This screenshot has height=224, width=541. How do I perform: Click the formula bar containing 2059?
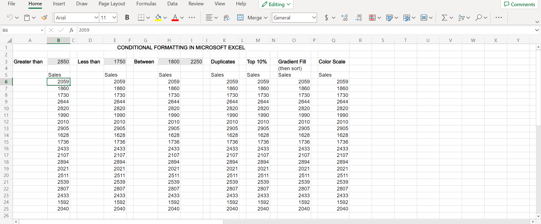(x=305, y=30)
